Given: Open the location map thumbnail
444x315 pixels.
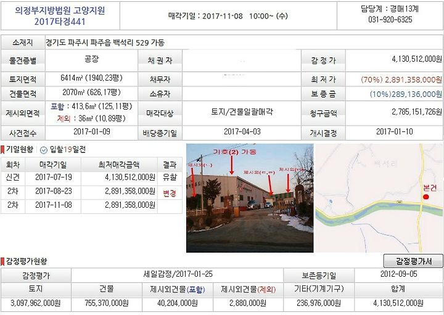Looking at the screenshot, I should coord(379,198).
